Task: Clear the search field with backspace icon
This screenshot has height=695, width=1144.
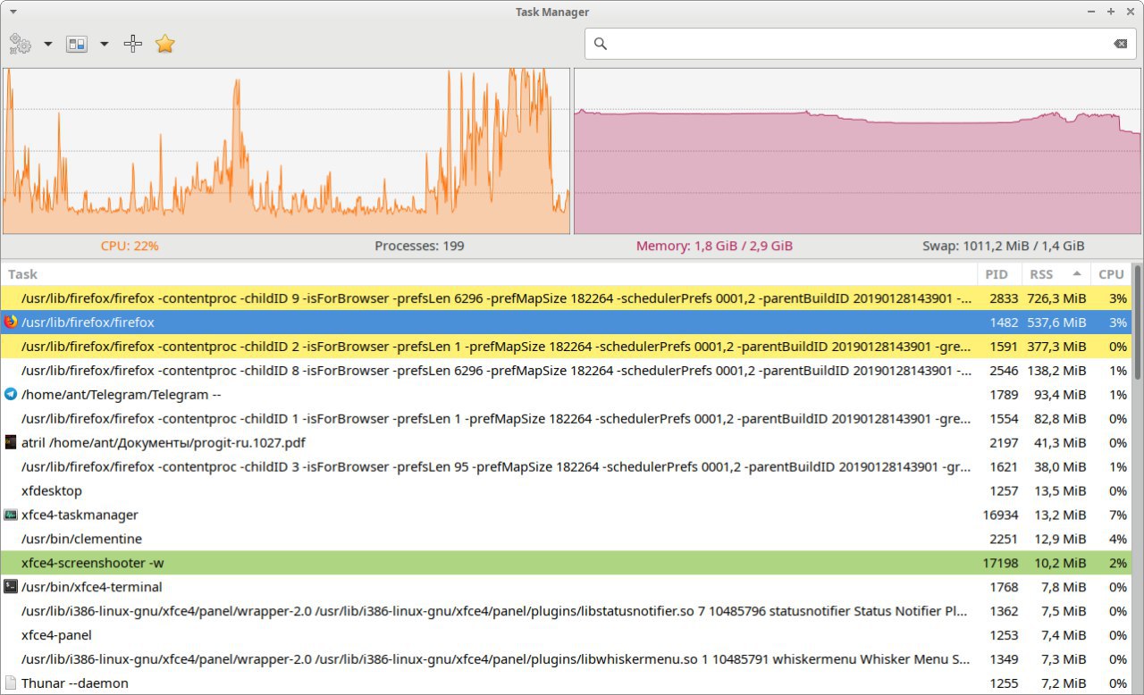Action: click(1120, 44)
